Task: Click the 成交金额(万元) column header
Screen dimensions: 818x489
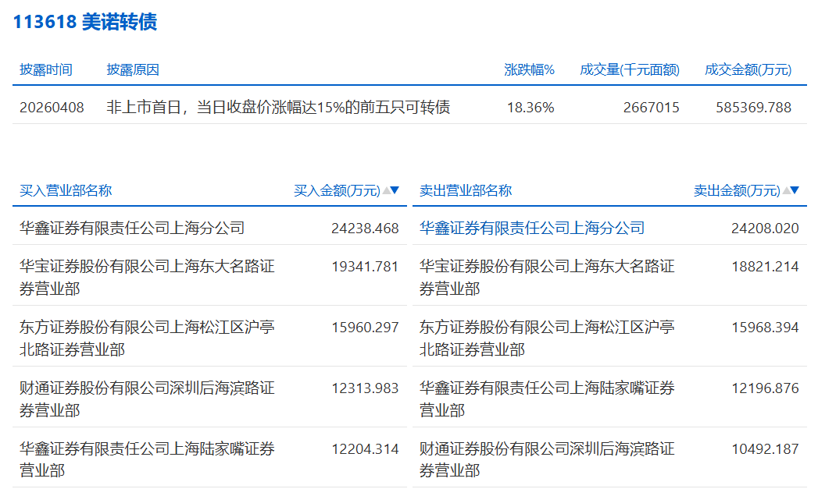Action: pyautogui.click(x=748, y=69)
